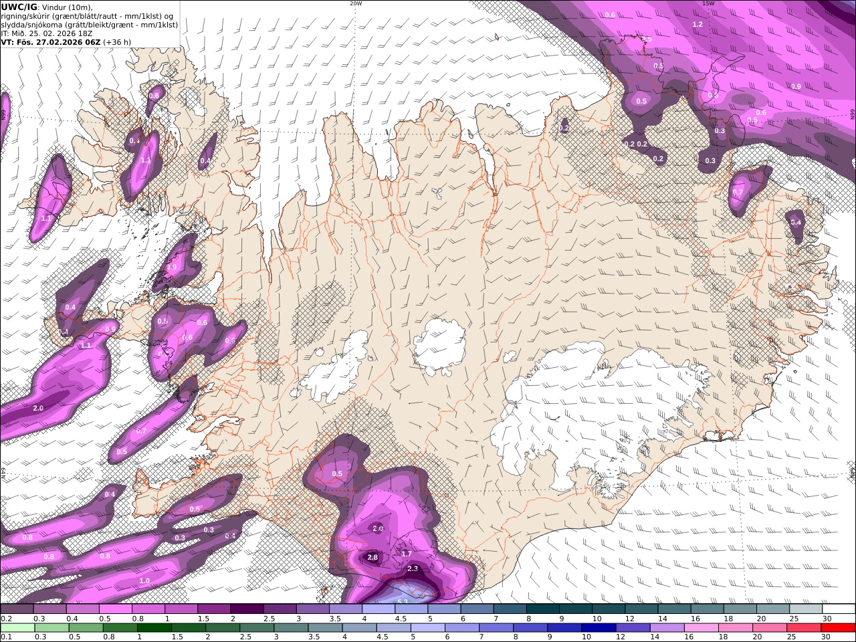Pick the lower-row legend swatch starting at 3
The image size is (856, 642).
point(291,628)
